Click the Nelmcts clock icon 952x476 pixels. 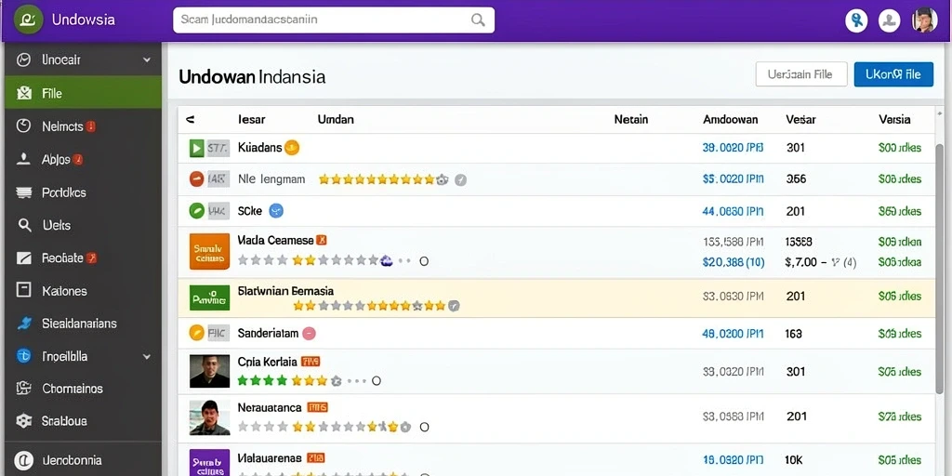pos(23,126)
